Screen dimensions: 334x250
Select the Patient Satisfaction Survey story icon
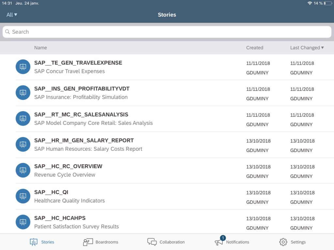click(23, 222)
